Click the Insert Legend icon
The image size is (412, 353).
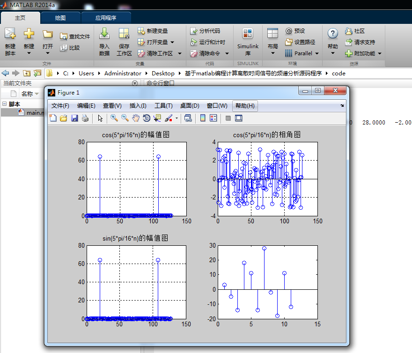213,118
